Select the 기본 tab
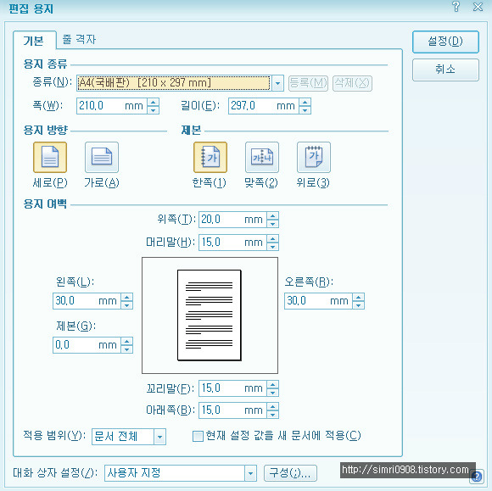 coord(34,41)
